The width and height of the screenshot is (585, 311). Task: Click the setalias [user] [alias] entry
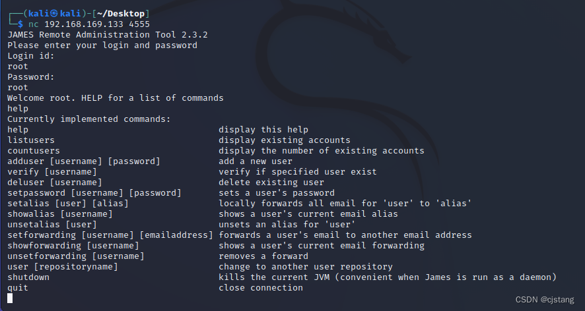[x=68, y=204]
